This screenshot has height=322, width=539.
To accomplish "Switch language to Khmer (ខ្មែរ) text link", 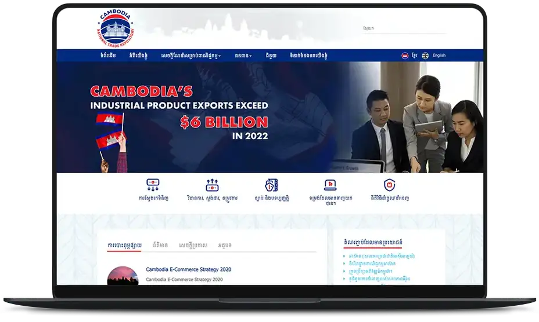I will [414, 56].
